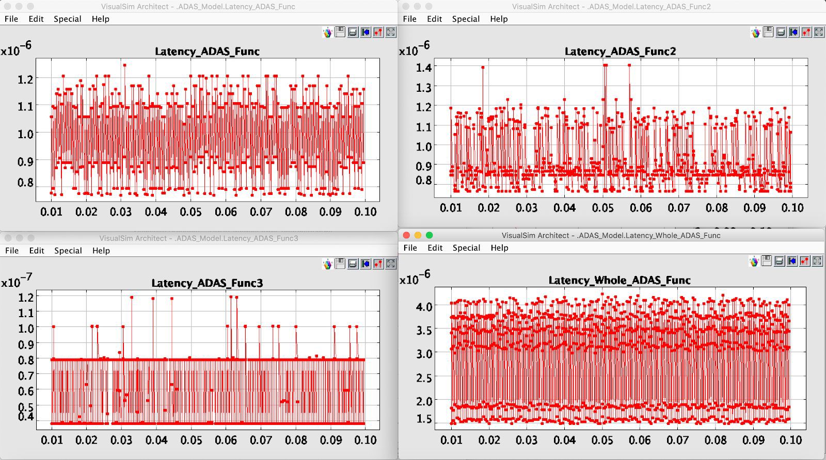Click inside the Latency_Whole_ADAS_Func plot area

point(620,358)
